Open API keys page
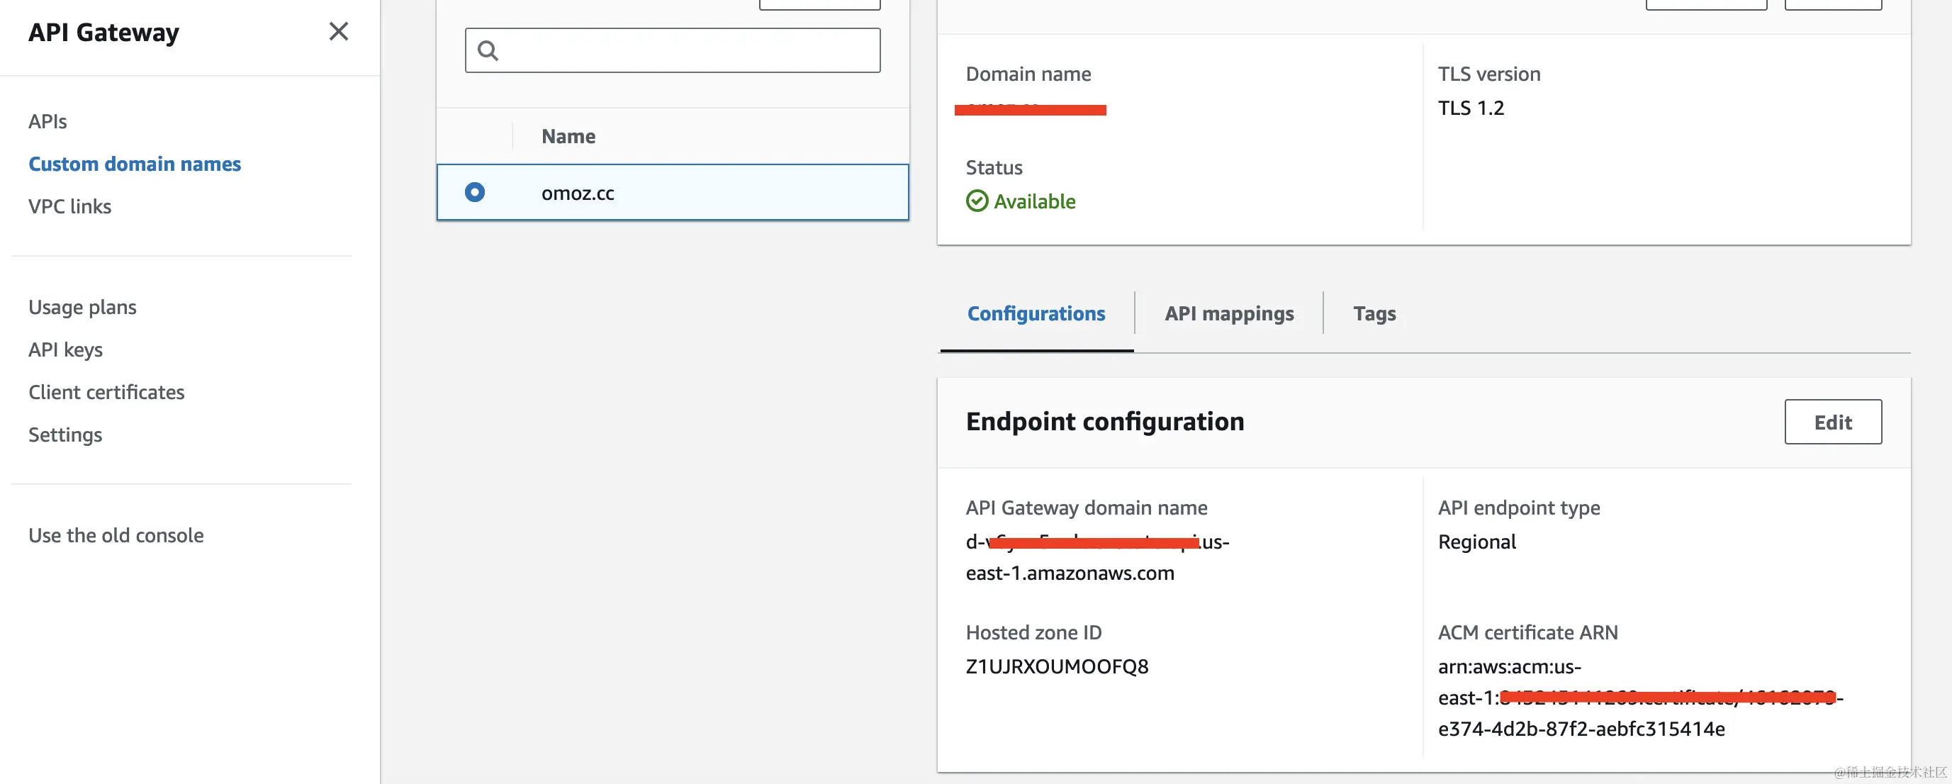Viewport: 1952px width, 784px height. click(x=65, y=349)
